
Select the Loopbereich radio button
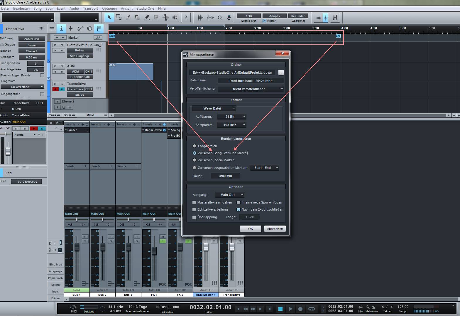194,146
